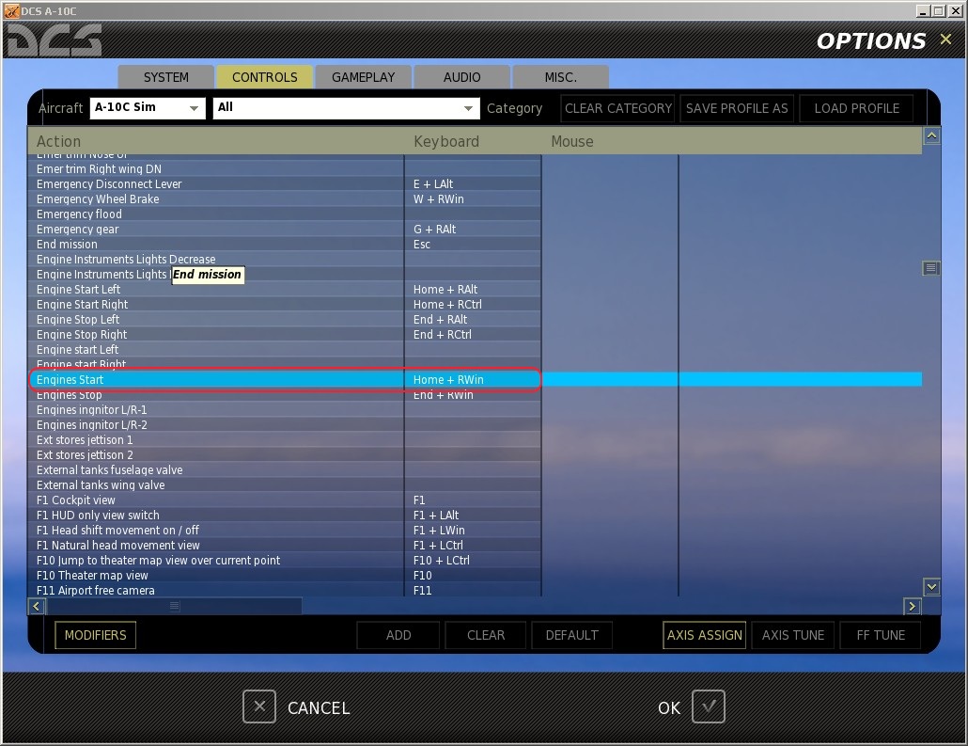
Task: Click the vertical scroll up arrow
Action: pyautogui.click(x=931, y=136)
